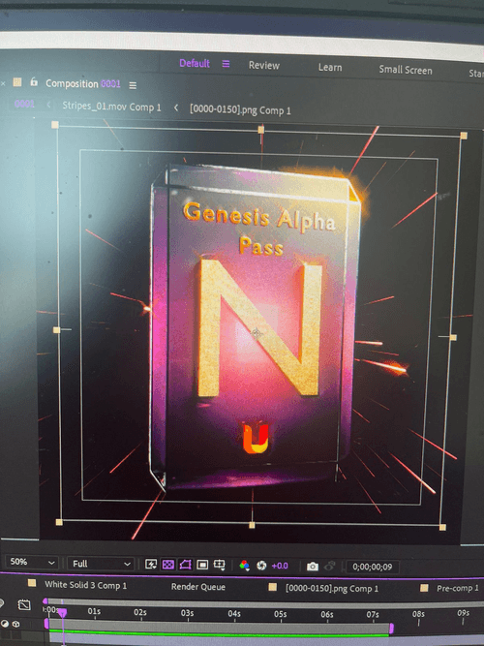Screen dimensions: 484x646
Task: Open the Default workspace menu icon
Action: coord(226,64)
